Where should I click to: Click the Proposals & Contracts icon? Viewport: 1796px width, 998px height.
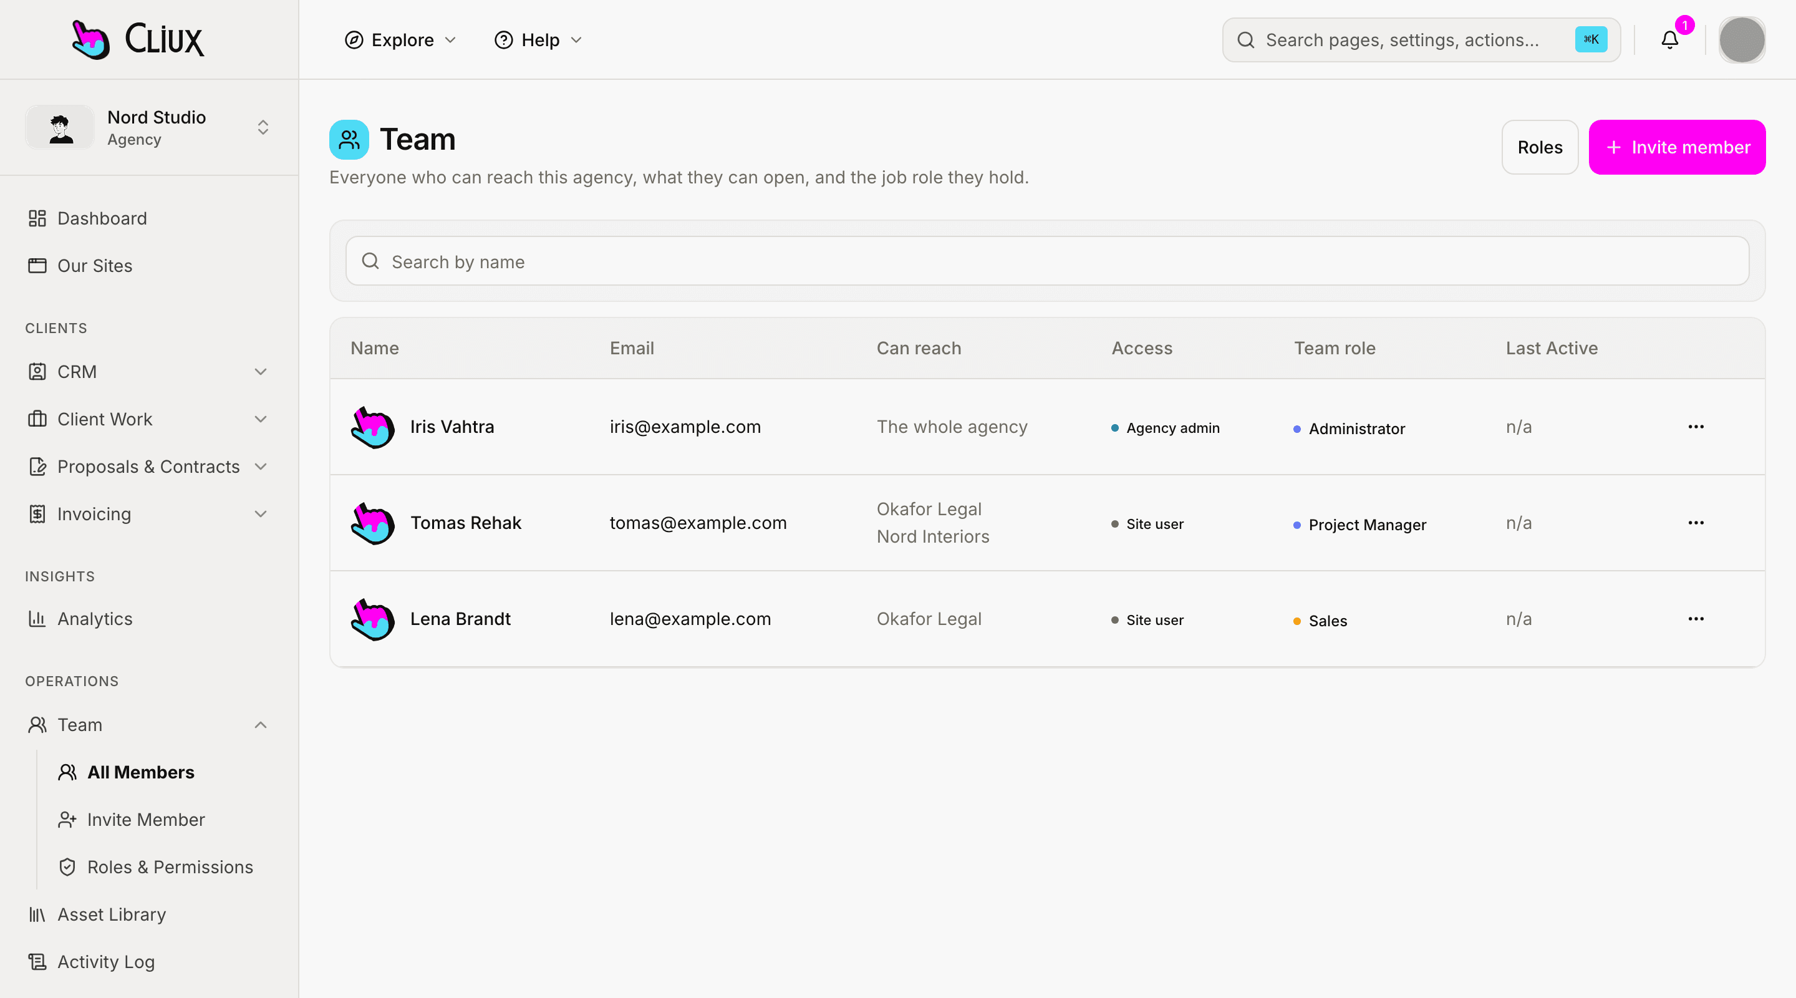pos(37,467)
